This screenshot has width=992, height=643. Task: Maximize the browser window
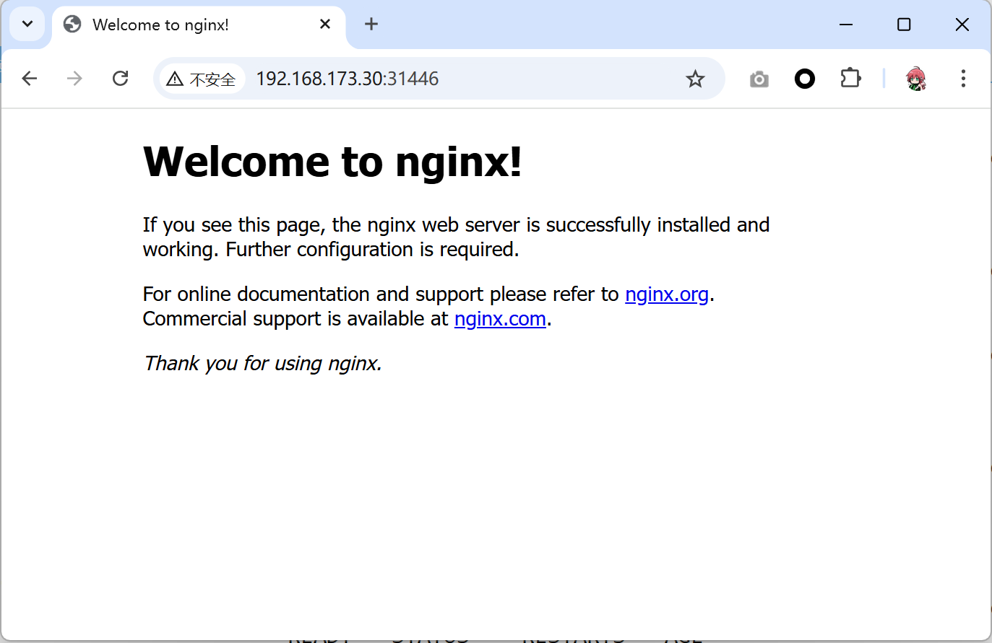(904, 25)
